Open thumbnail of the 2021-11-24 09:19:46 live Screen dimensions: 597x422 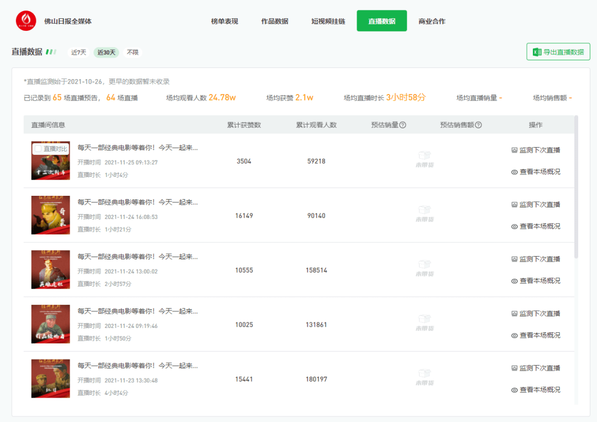tap(51, 324)
